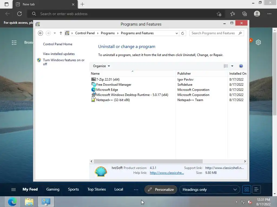Screen dimensions: 277x207
Task: Open Edge Favorites list
Action: coord(233,14)
